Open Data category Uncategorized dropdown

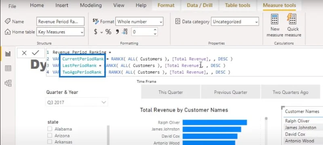coord(235,22)
